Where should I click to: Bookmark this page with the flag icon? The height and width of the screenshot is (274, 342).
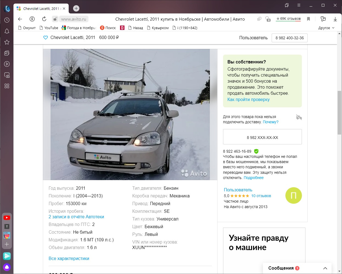click(308, 19)
